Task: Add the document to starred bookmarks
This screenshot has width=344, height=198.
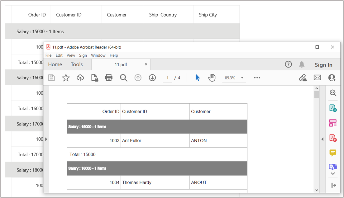Action: pos(66,78)
